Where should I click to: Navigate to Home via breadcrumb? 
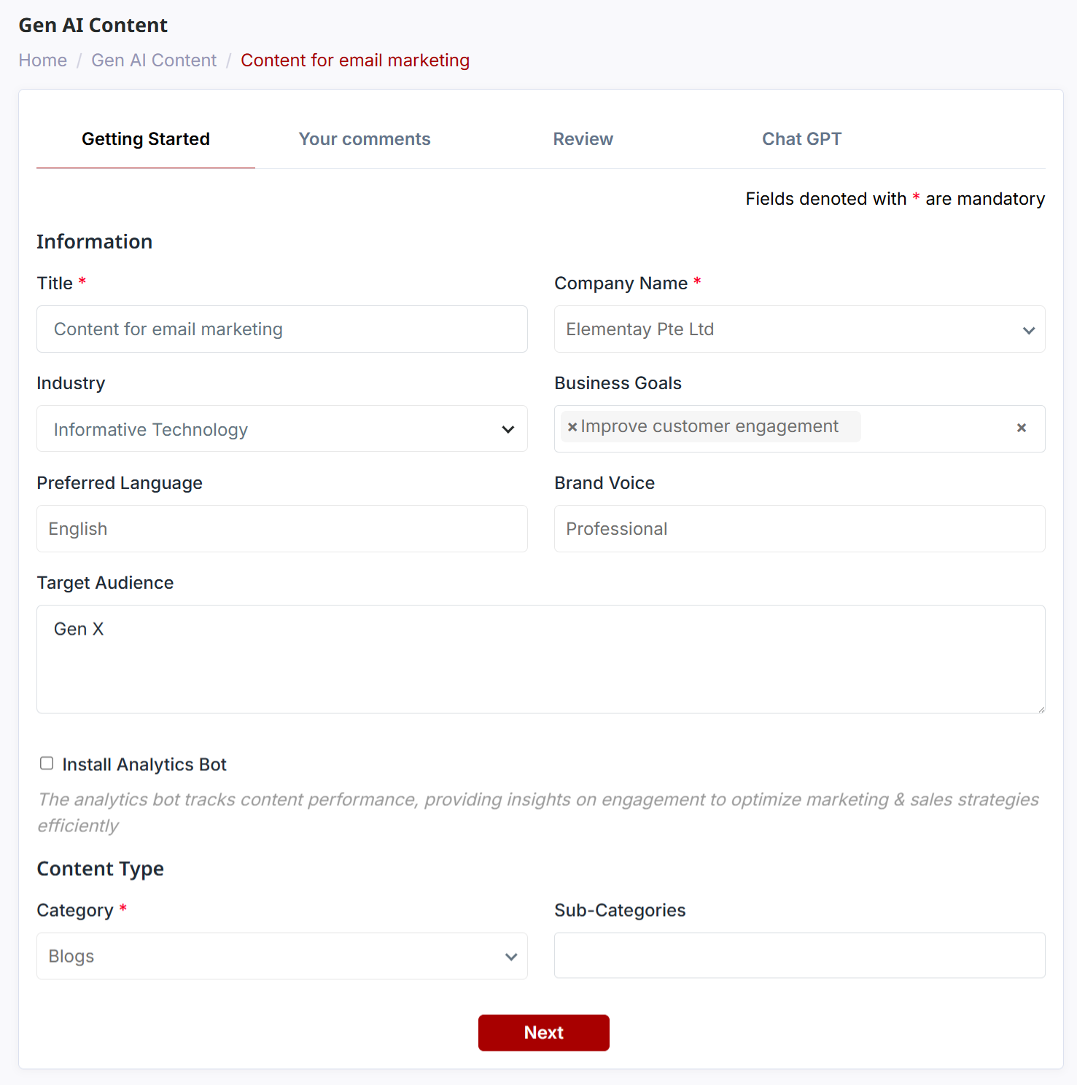pyautogui.click(x=43, y=60)
